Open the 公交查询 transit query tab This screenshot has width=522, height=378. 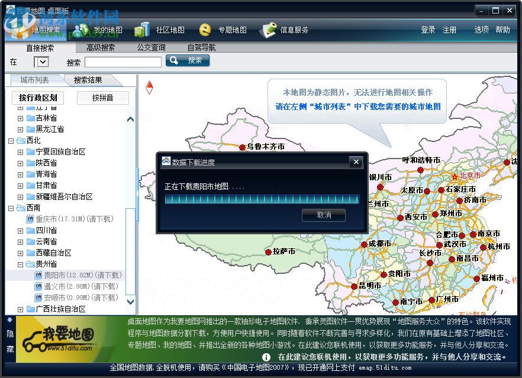tap(152, 47)
